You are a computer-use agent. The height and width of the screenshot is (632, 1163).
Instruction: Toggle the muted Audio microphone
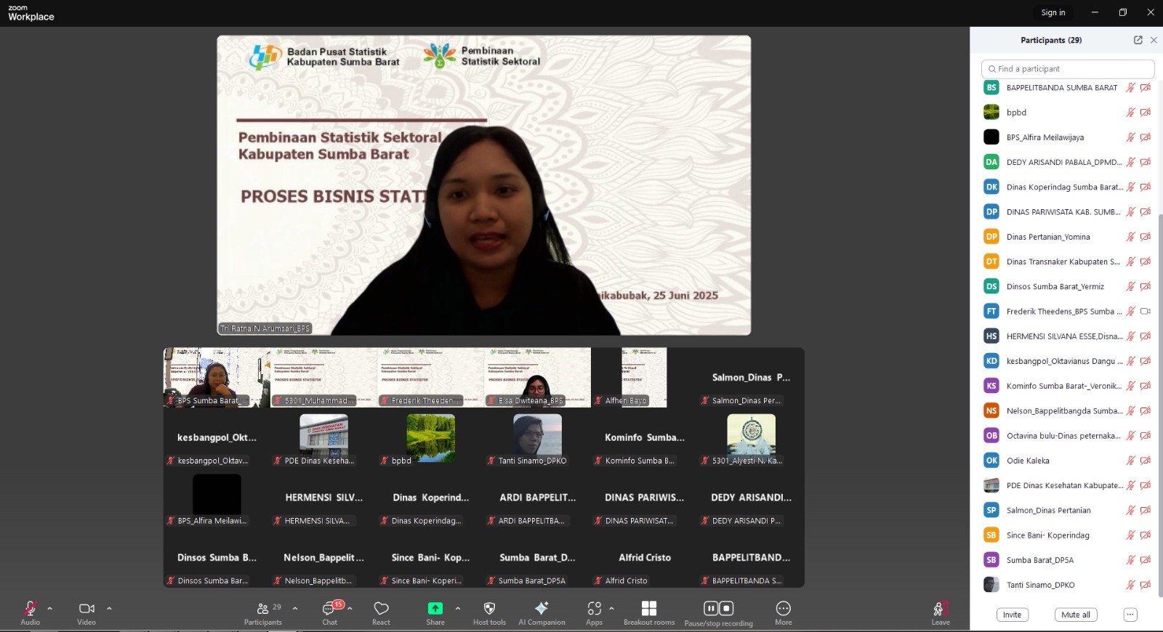tap(31, 609)
